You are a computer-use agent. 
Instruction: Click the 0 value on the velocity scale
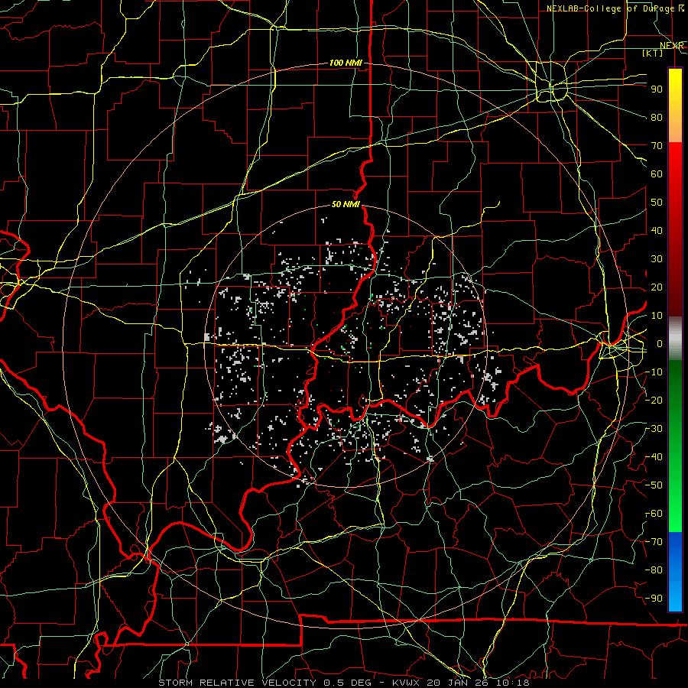click(x=660, y=344)
